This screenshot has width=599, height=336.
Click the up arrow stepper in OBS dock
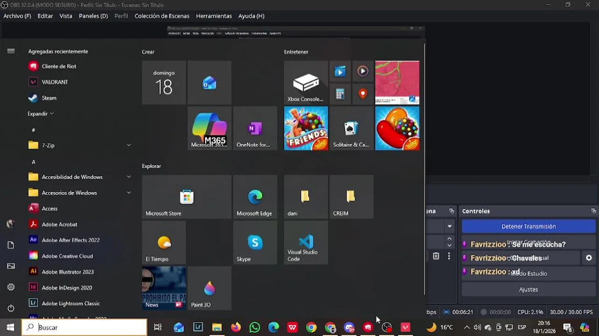point(449,239)
